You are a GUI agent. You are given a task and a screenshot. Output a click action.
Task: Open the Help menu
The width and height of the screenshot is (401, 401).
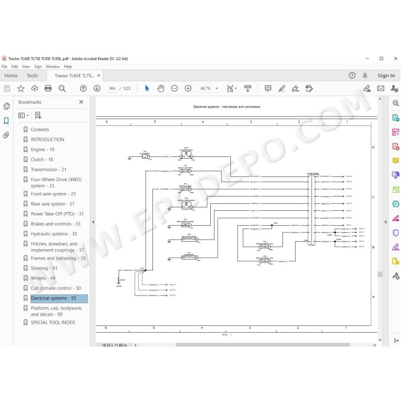click(68, 66)
